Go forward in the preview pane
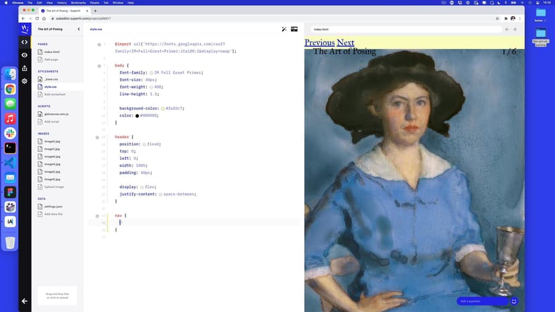The height and width of the screenshot is (312, 555). point(515,29)
